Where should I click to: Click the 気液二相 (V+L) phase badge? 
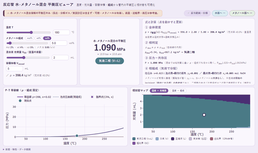click(109, 61)
